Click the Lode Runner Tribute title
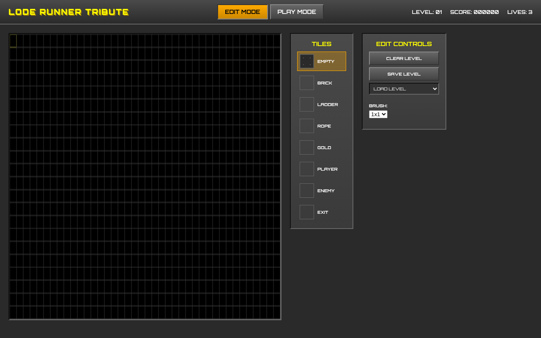 point(69,12)
